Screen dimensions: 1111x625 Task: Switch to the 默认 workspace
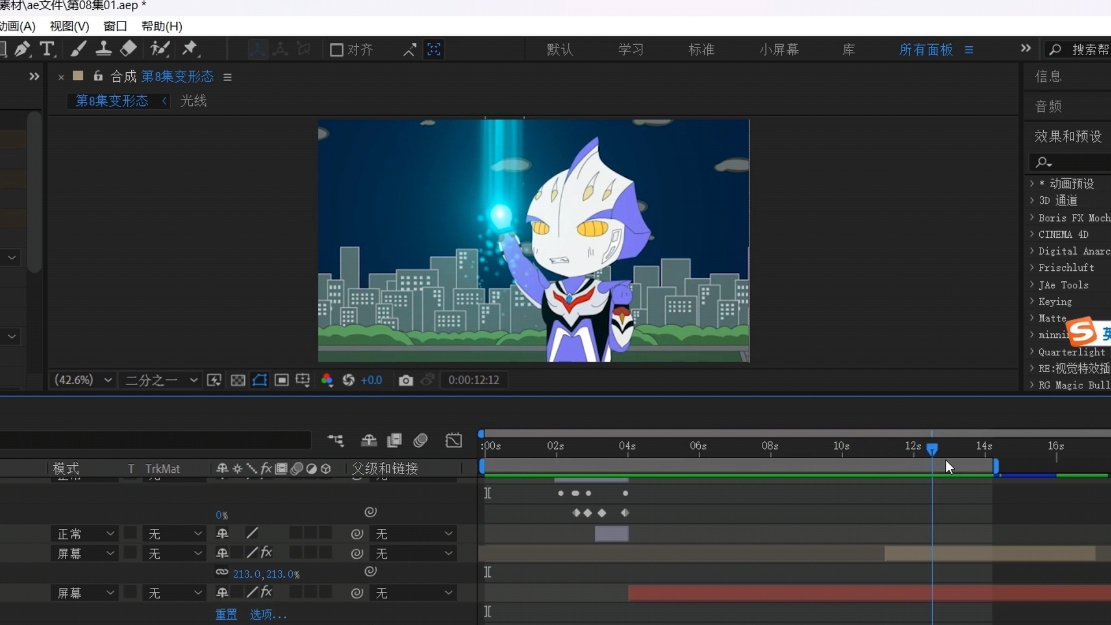(x=560, y=50)
